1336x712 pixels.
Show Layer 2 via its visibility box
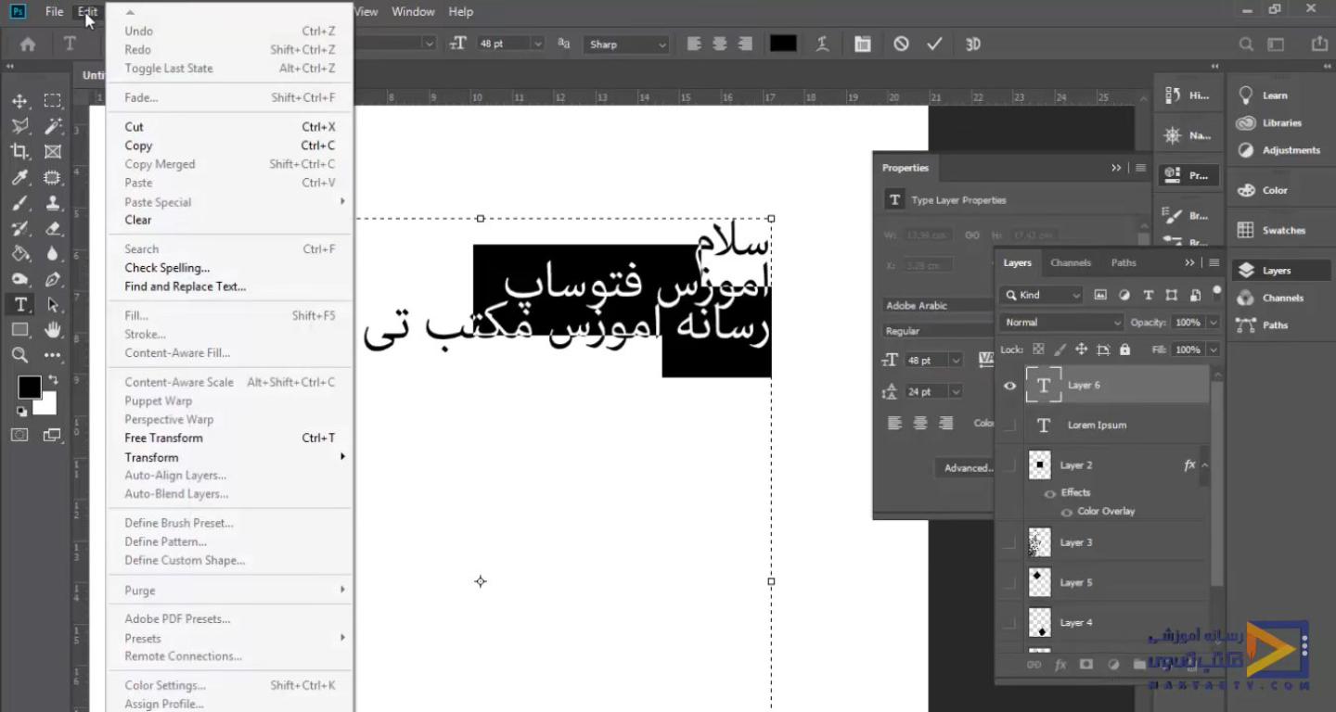point(1009,465)
